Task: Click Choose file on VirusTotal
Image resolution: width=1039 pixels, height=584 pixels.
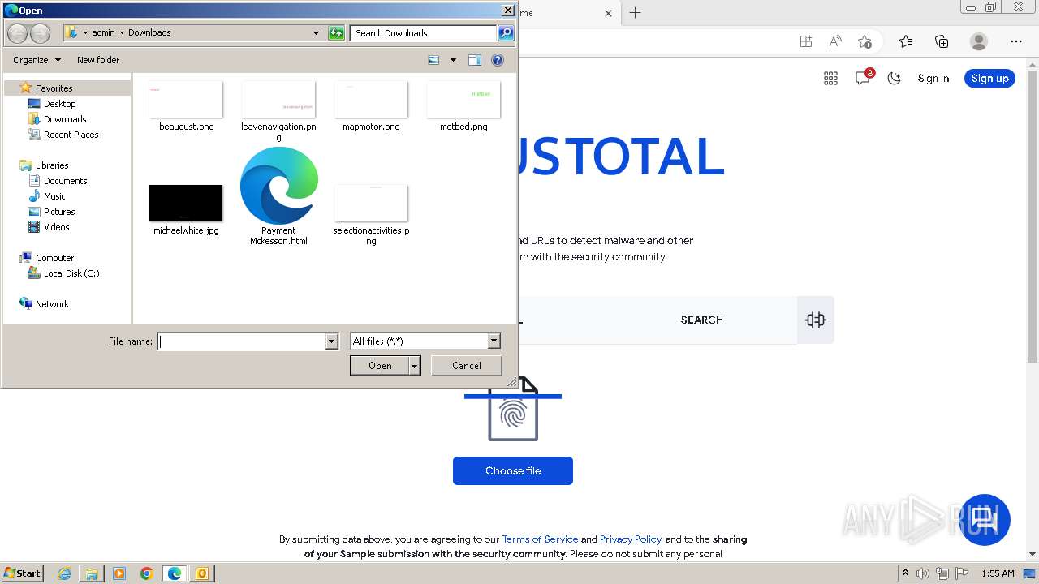Action: [x=513, y=471]
